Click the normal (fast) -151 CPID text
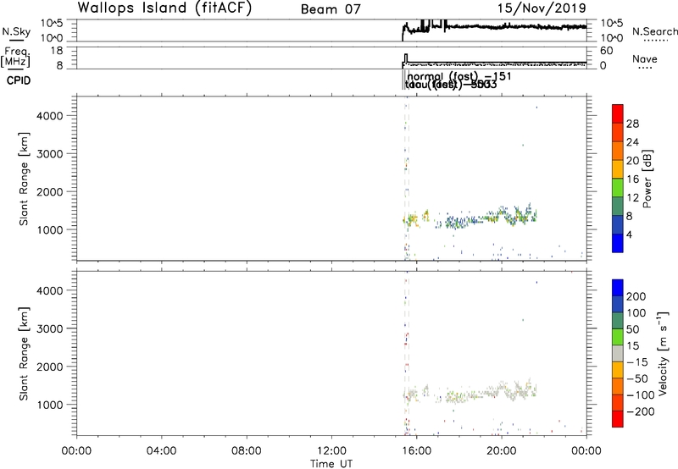The image size is (678, 469). (x=459, y=76)
